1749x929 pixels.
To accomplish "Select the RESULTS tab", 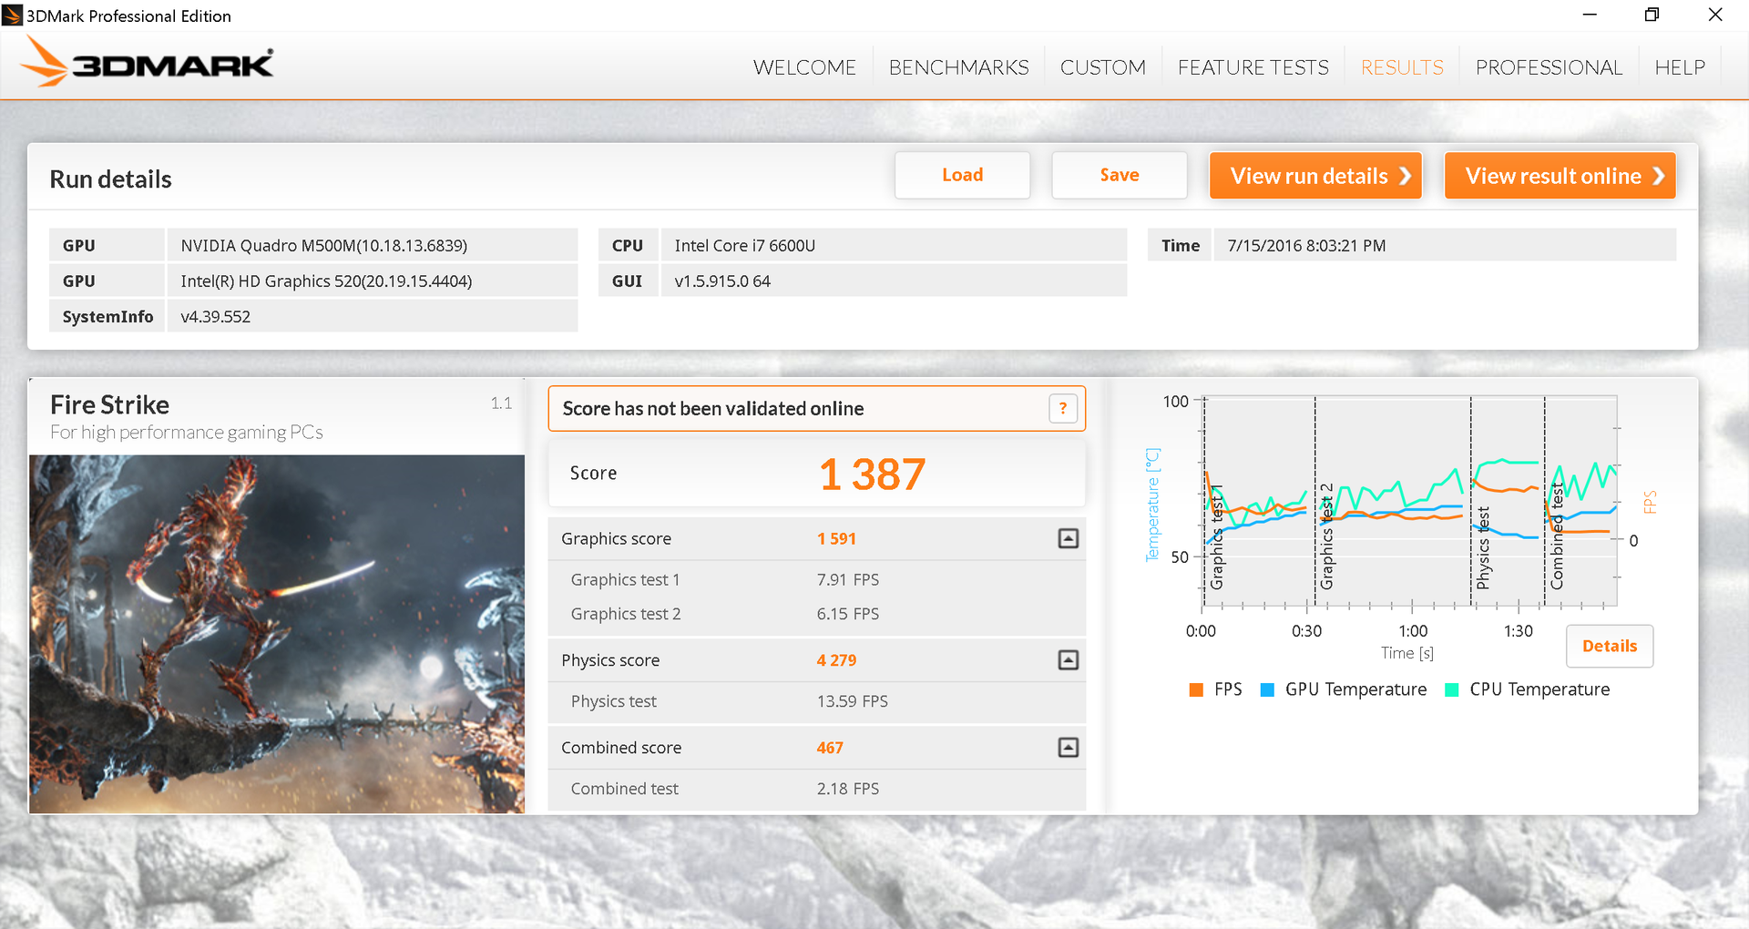I will tap(1402, 67).
